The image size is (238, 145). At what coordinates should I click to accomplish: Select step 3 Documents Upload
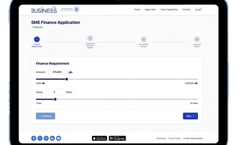click(x=143, y=42)
